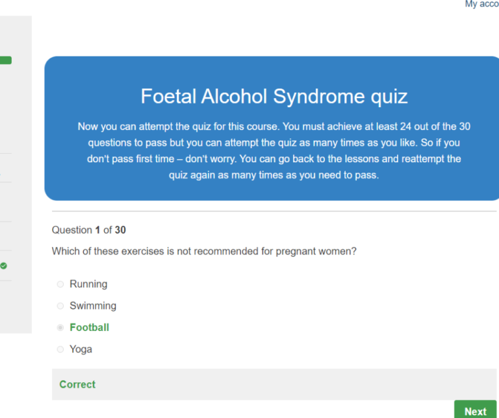Open the My account link
This screenshot has height=418, width=499.
481,5
